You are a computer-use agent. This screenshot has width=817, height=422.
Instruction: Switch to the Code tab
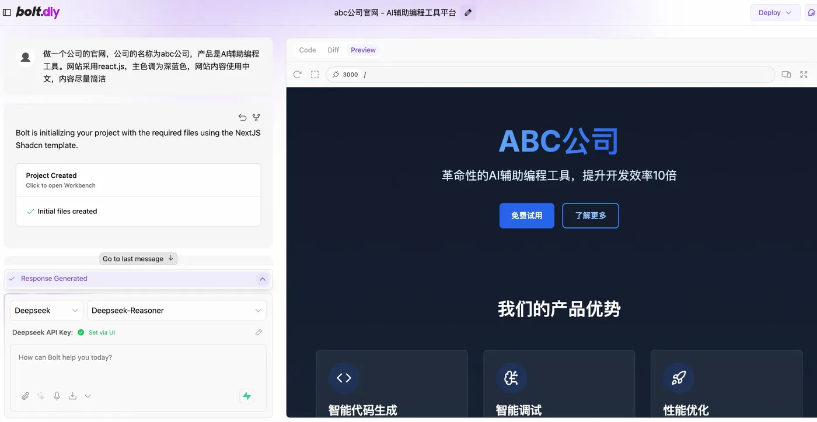308,50
